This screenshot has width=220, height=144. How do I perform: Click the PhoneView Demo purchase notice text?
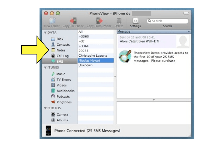161,57
